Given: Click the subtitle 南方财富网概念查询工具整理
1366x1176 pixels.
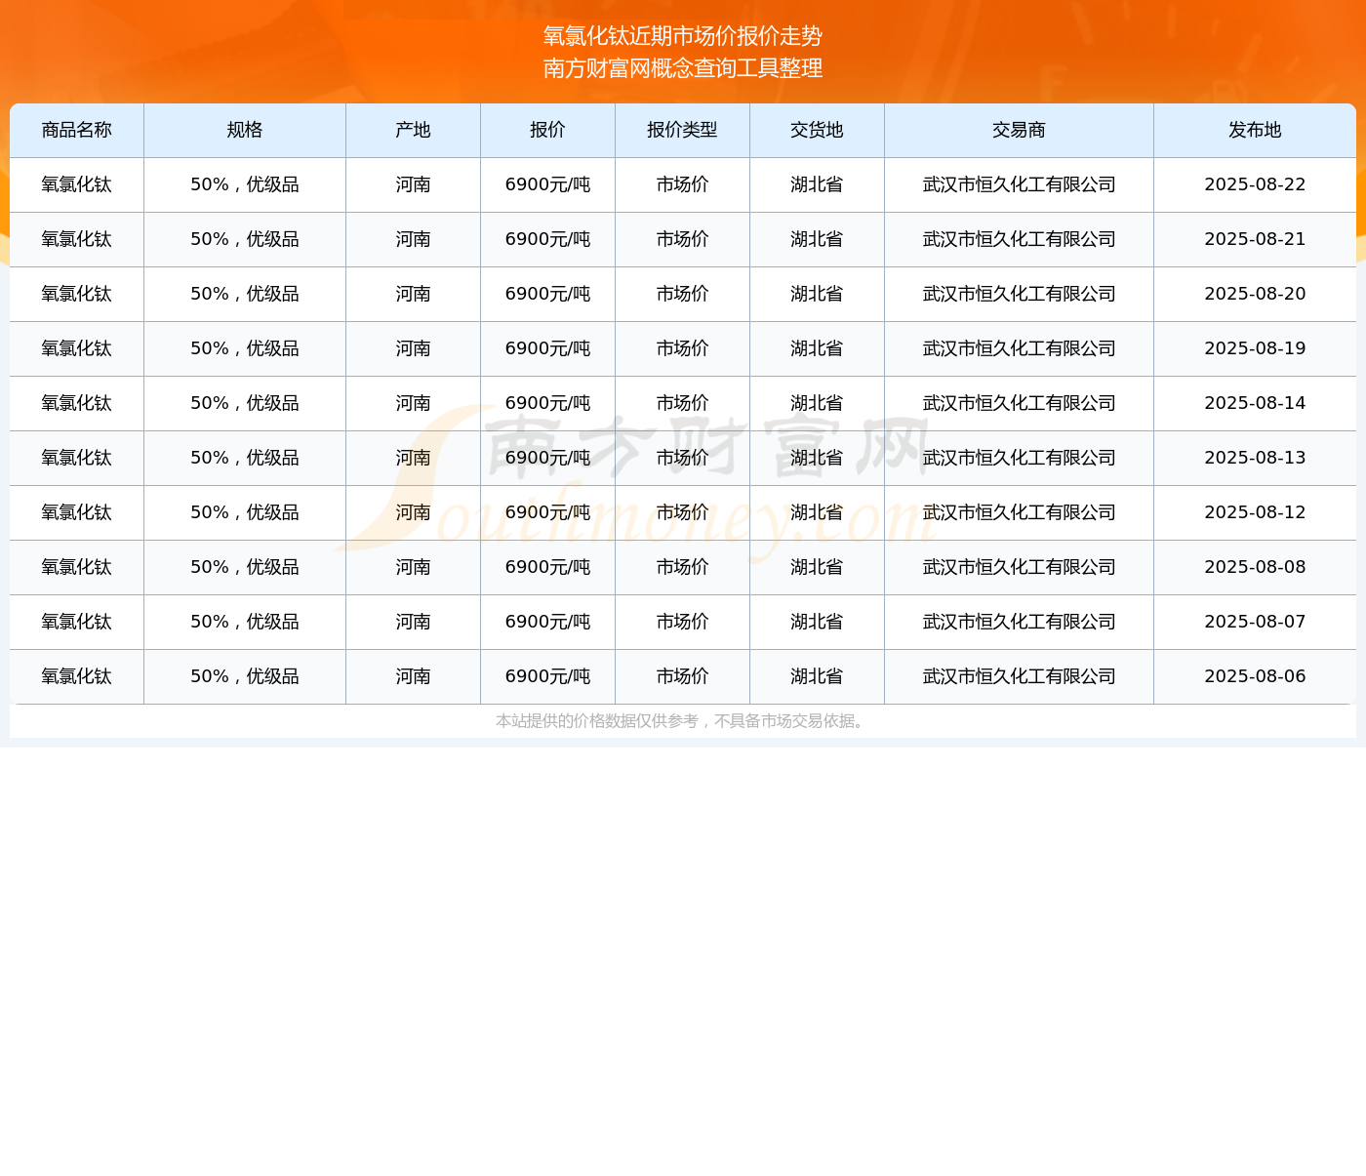Looking at the screenshot, I should pos(683,68).
